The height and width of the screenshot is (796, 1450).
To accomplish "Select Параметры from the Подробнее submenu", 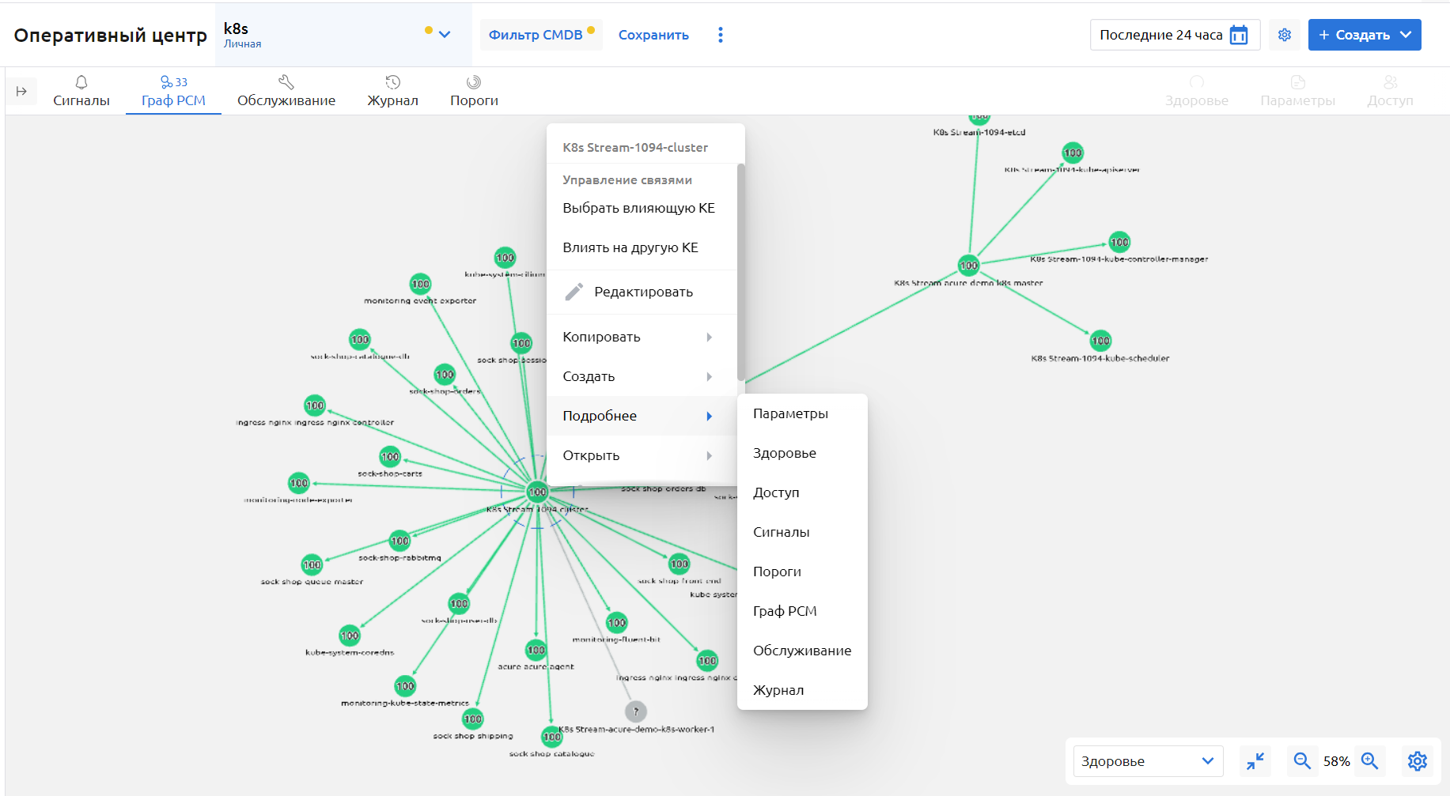I will 790,413.
